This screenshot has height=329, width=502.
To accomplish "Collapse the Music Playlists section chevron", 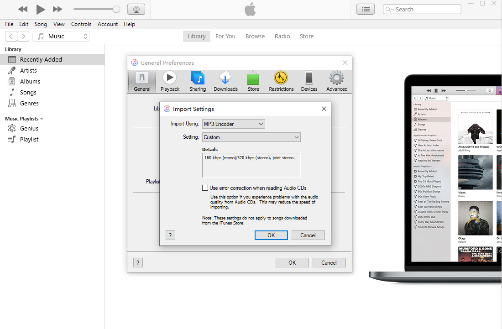I will coord(42,119).
